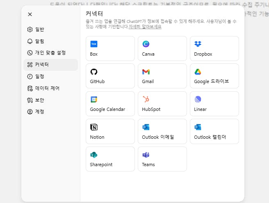This screenshot has width=269, height=203.
Task: Click the account profile icon beside 계정
Action: tap(30, 112)
